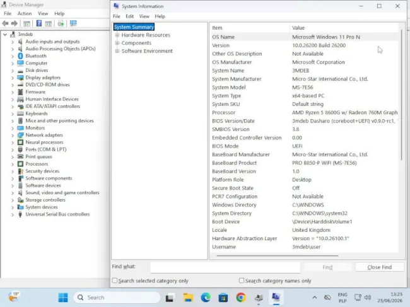The height and width of the screenshot is (307, 410).
Task: Select the Print queues category icon
Action: [x=20, y=157]
